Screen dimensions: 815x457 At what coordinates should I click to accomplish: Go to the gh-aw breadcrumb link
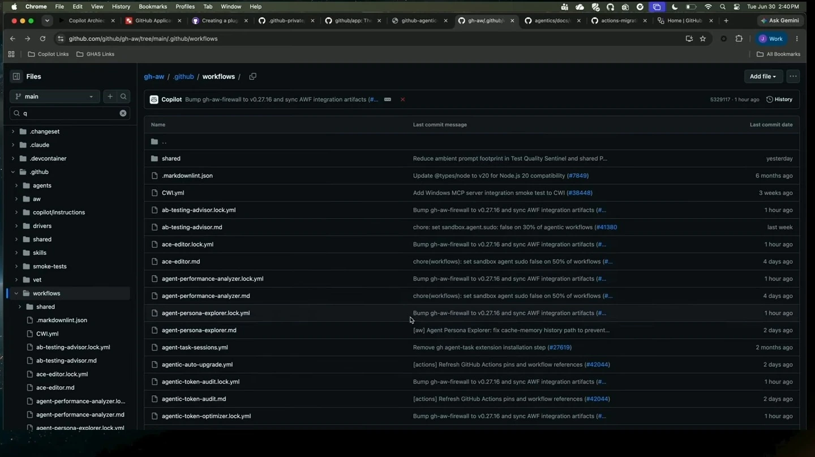tap(154, 76)
